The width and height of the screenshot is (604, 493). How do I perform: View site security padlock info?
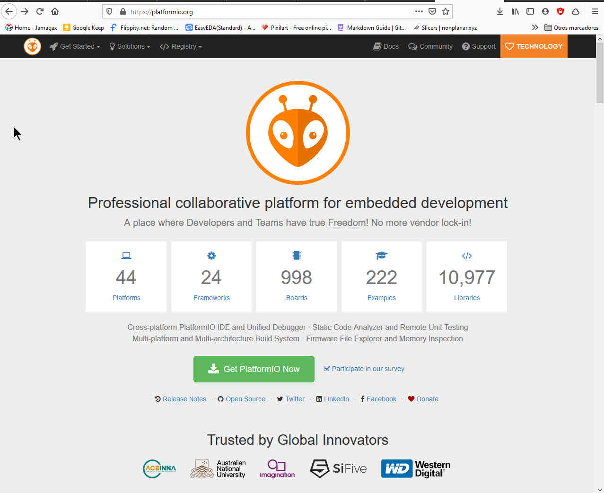[123, 12]
